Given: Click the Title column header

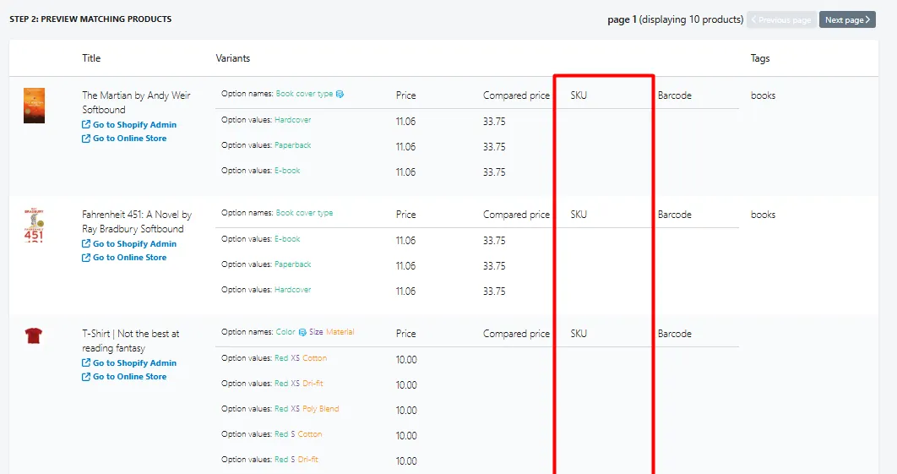Looking at the screenshot, I should click(x=91, y=57).
